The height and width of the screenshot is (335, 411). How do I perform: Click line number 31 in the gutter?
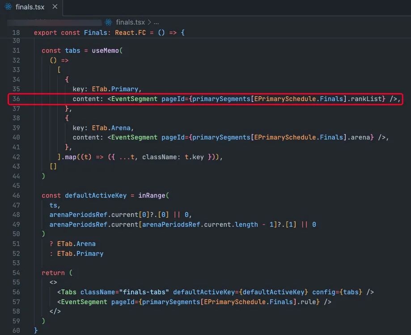[x=16, y=51]
